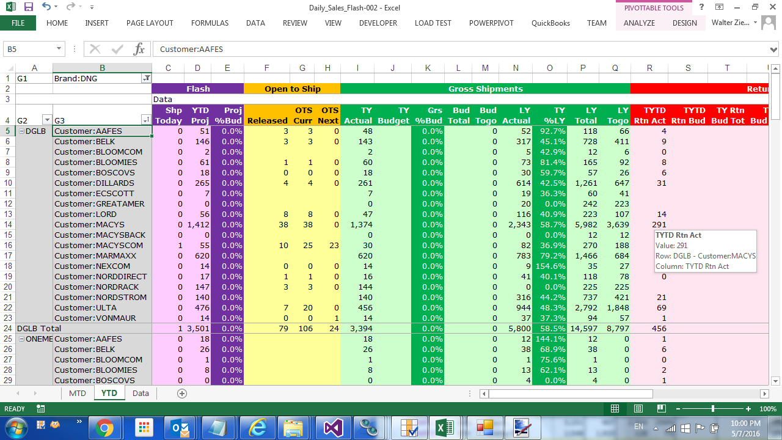Select cell Customer:MACYS

[102, 224]
